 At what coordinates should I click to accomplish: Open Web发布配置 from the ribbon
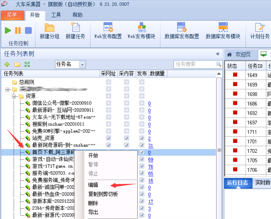click(108, 28)
